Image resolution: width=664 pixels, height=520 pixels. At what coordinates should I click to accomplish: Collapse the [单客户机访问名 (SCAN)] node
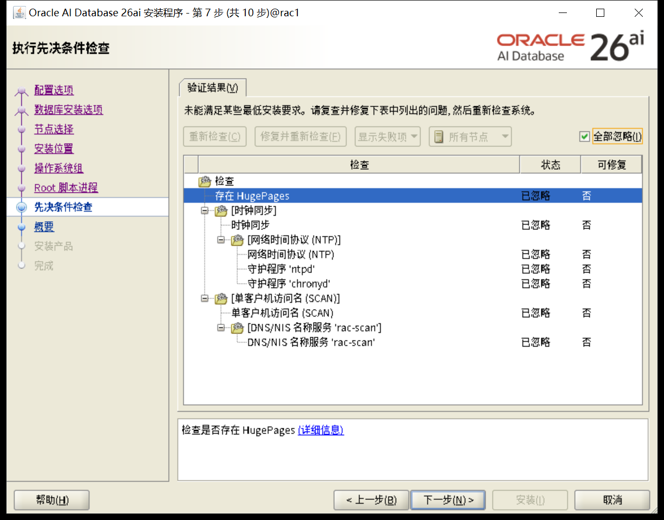(205, 298)
